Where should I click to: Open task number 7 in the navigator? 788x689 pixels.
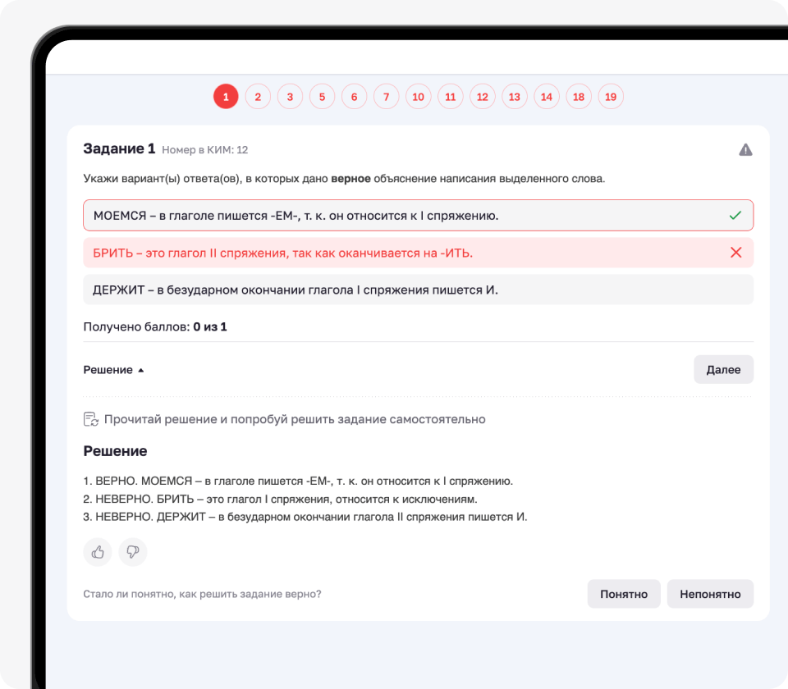[386, 96]
